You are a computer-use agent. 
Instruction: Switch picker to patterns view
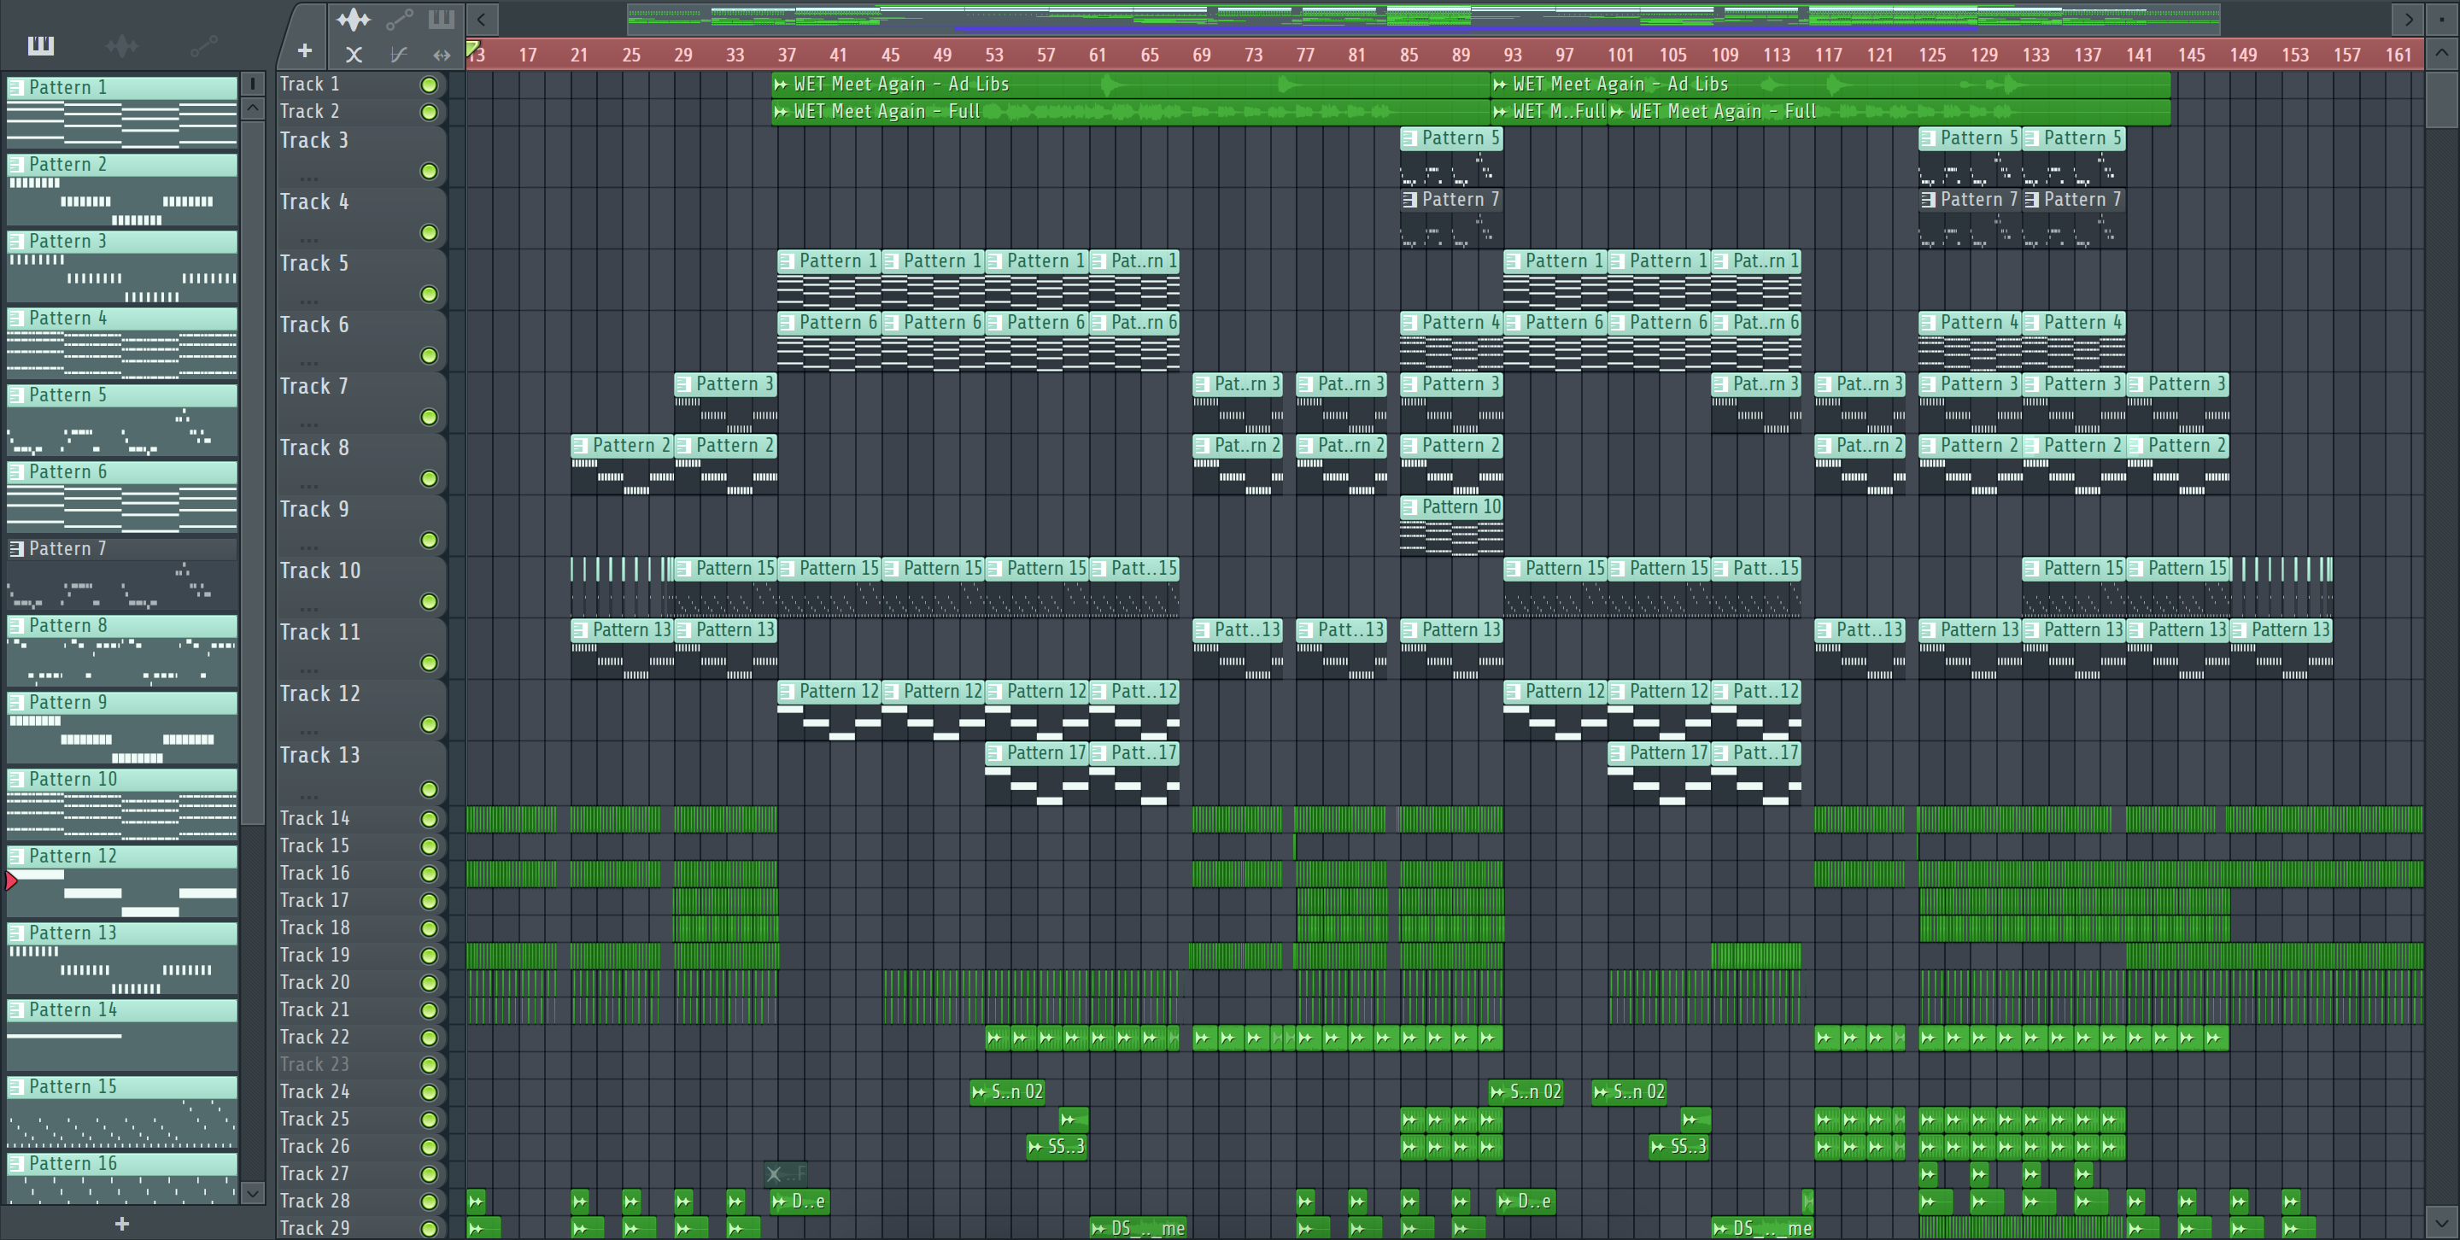[41, 45]
